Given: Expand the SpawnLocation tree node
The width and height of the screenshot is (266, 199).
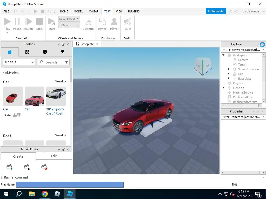Looking at the screenshot, I should (x=229, y=69).
